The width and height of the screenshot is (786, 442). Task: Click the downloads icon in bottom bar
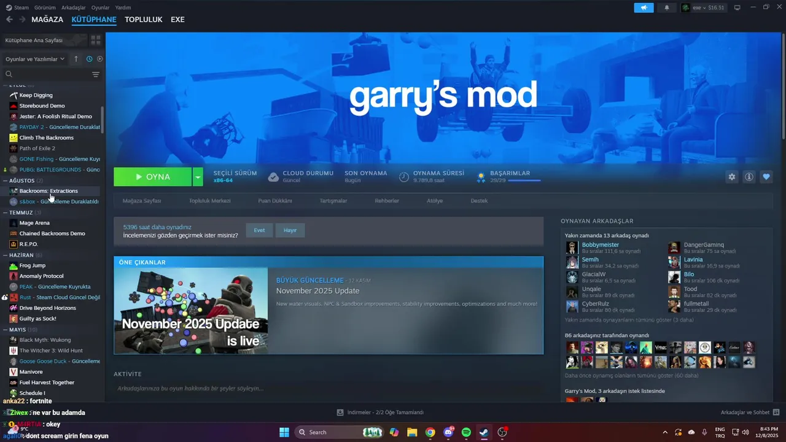[x=340, y=412]
